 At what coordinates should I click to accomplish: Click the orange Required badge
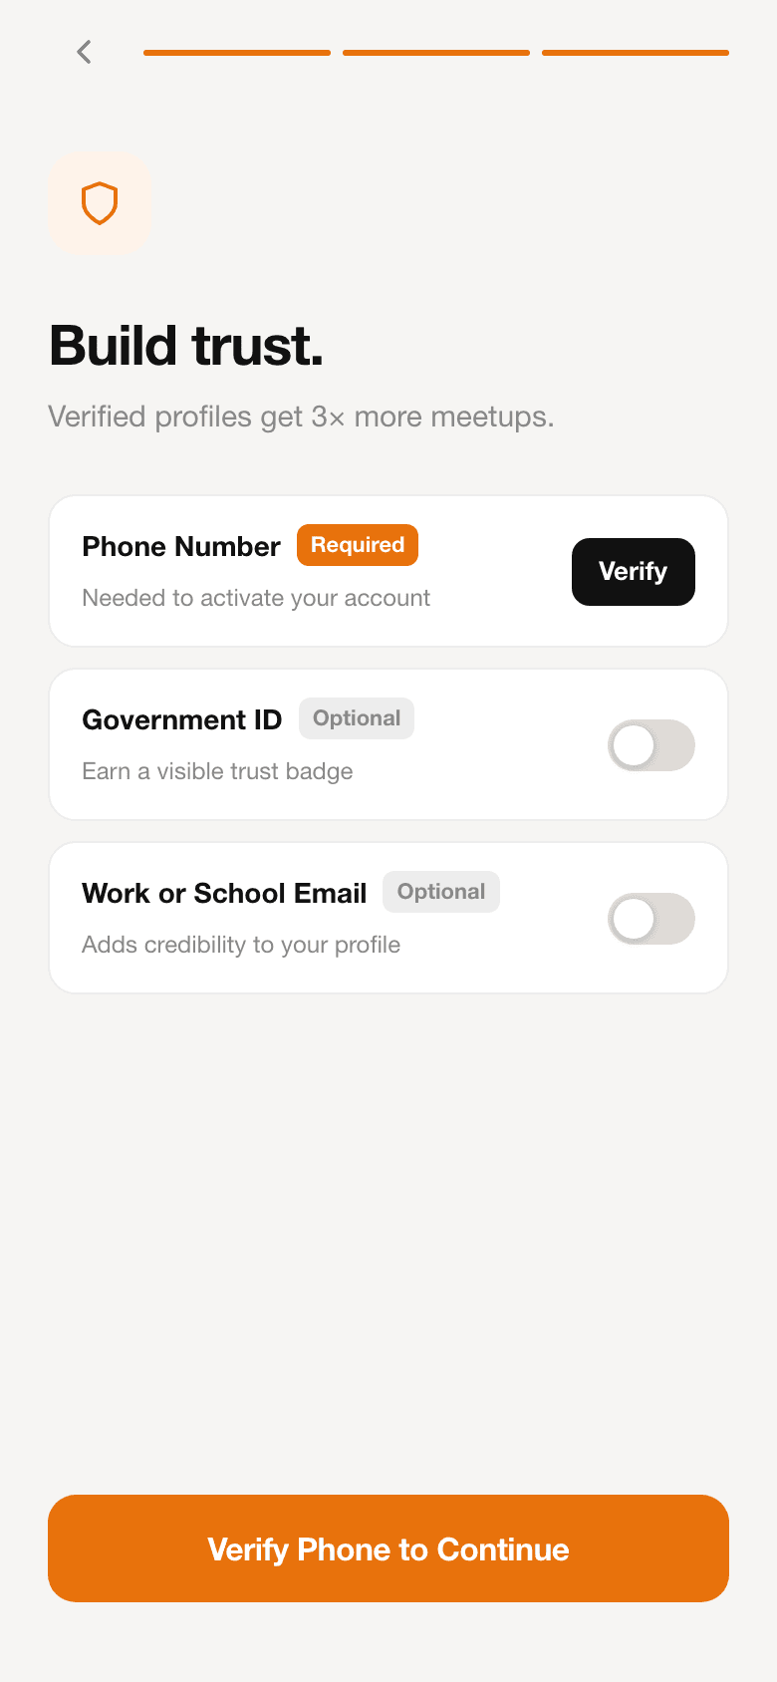click(x=358, y=545)
